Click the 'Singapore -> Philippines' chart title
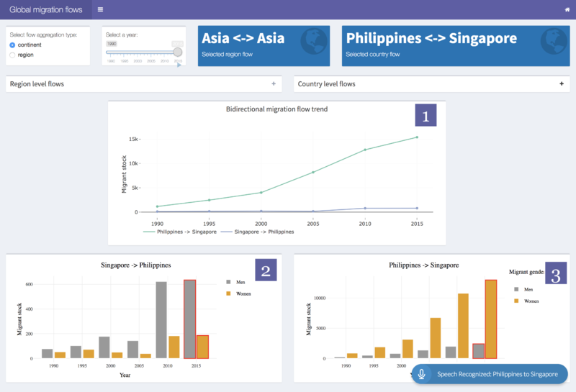The width and height of the screenshot is (576, 392). tap(136, 265)
